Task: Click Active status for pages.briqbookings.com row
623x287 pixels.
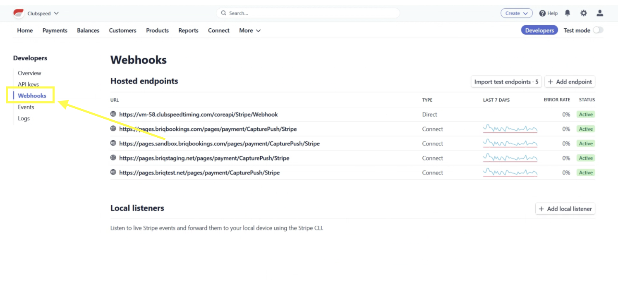Action: 586,129
